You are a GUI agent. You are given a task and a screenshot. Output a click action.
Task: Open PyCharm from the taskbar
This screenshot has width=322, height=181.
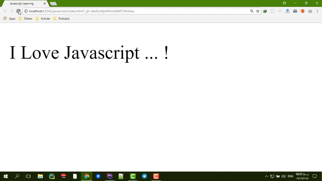click(52, 176)
